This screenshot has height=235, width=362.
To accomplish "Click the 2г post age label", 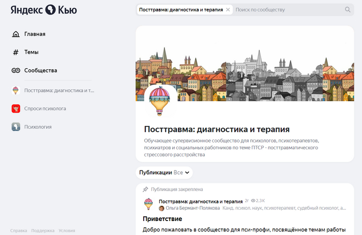I will 247,200.
